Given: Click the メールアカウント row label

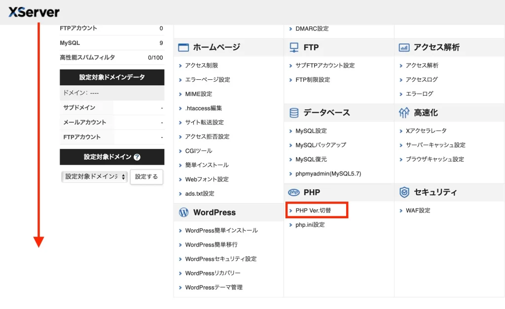Looking at the screenshot, I should [x=85, y=122].
